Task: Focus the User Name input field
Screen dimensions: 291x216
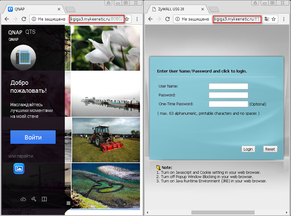Action: pyautogui.click(x=228, y=86)
